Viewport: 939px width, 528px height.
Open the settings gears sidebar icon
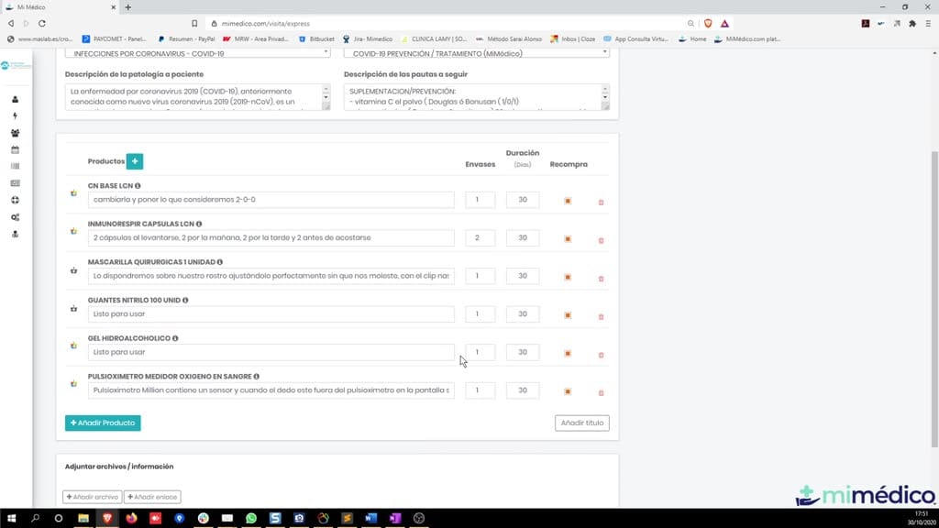(x=15, y=217)
